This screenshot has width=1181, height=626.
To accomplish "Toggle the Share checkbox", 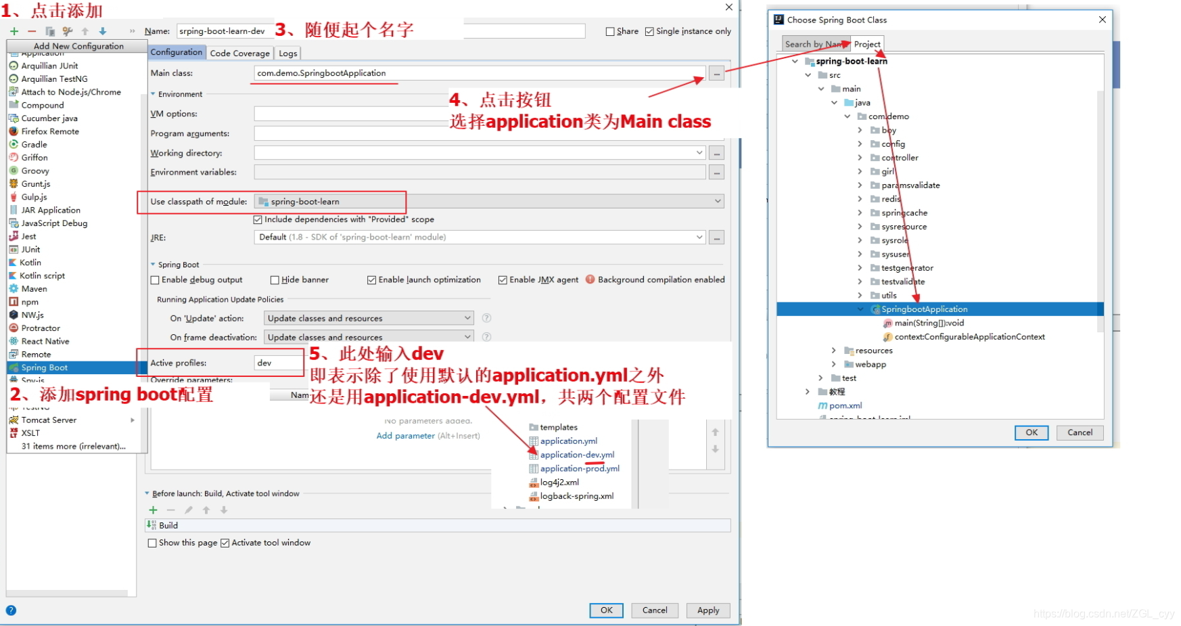I will pyautogui.click(x=610, y=31).
